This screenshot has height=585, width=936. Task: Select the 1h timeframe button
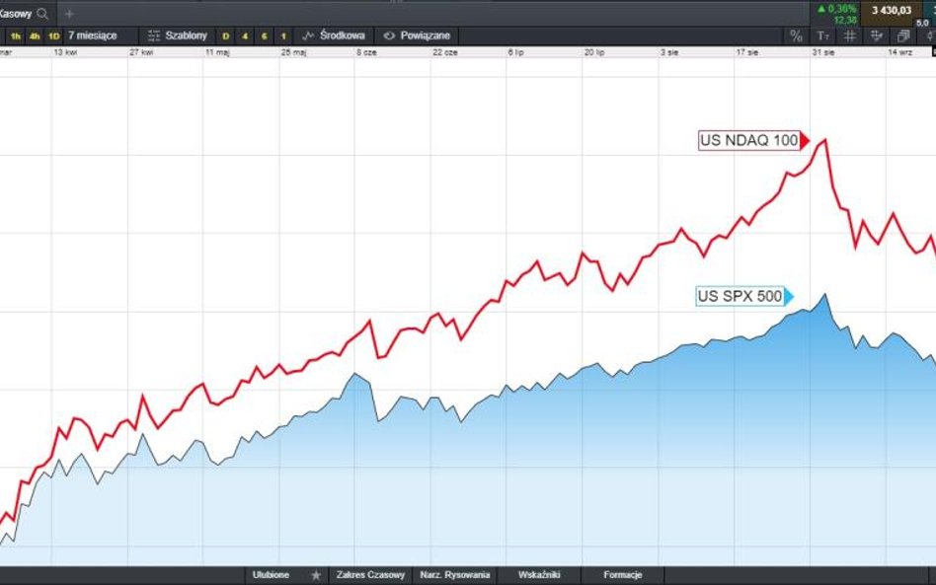click(16, 37)
